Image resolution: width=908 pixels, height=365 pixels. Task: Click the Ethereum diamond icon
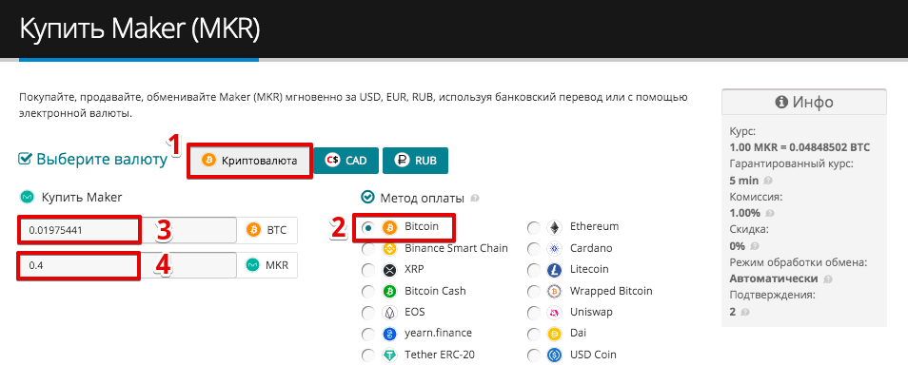click(x=554, y=228)
